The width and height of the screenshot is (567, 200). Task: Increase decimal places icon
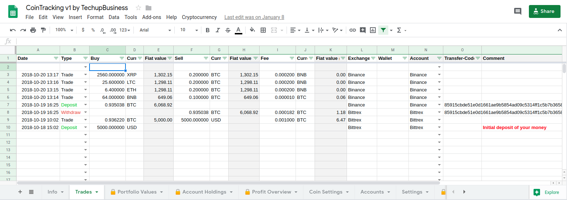(x=113, y=30)
